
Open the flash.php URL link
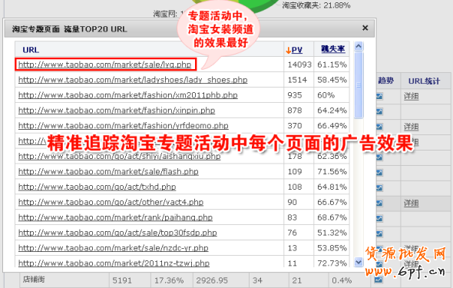pos(108,171)
